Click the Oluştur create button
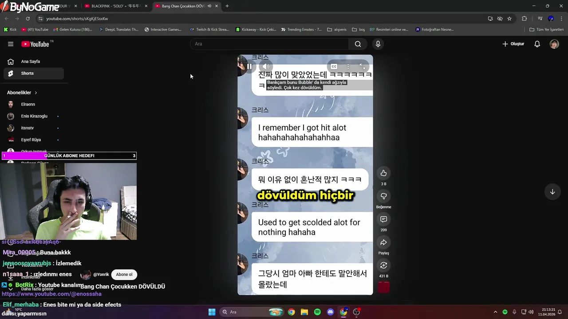The width and height of the screenshot is (568, 319). coord(513,44)
